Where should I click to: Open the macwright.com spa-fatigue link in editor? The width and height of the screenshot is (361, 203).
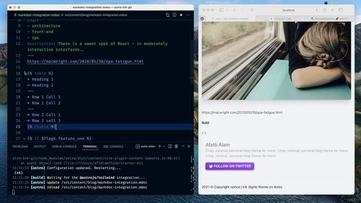(x=85, y=61)
